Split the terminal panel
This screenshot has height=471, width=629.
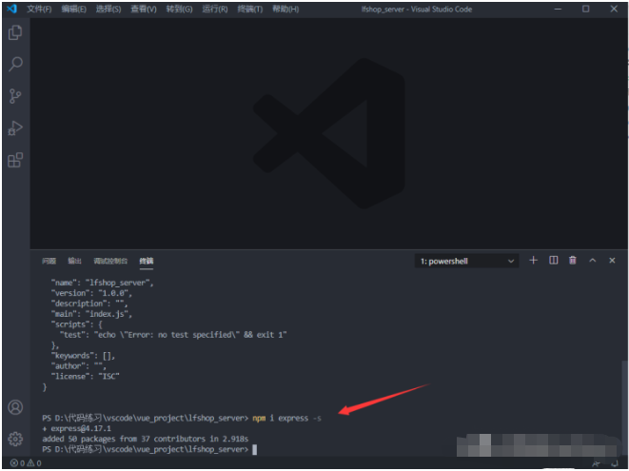(553, 261)
